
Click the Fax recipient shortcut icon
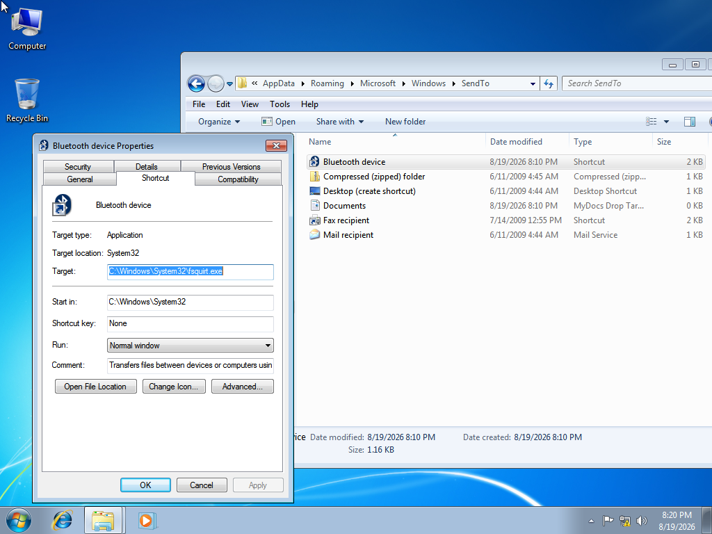pyautogui.click(x=314, y=220)
